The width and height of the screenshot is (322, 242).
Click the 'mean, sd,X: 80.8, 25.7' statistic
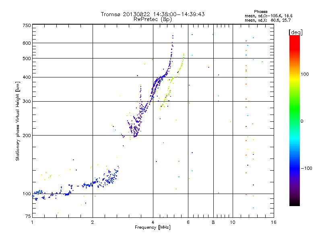[x=268, y=21]
